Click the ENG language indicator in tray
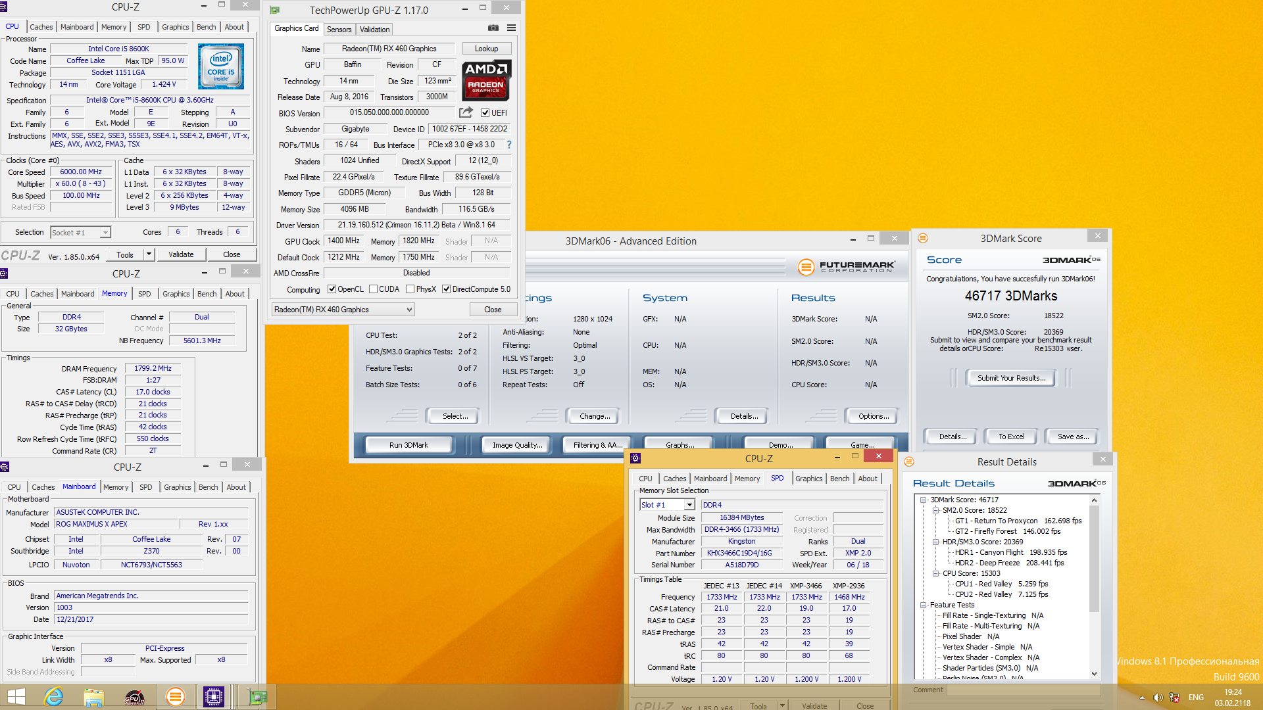 click(x=1196, y=698)
